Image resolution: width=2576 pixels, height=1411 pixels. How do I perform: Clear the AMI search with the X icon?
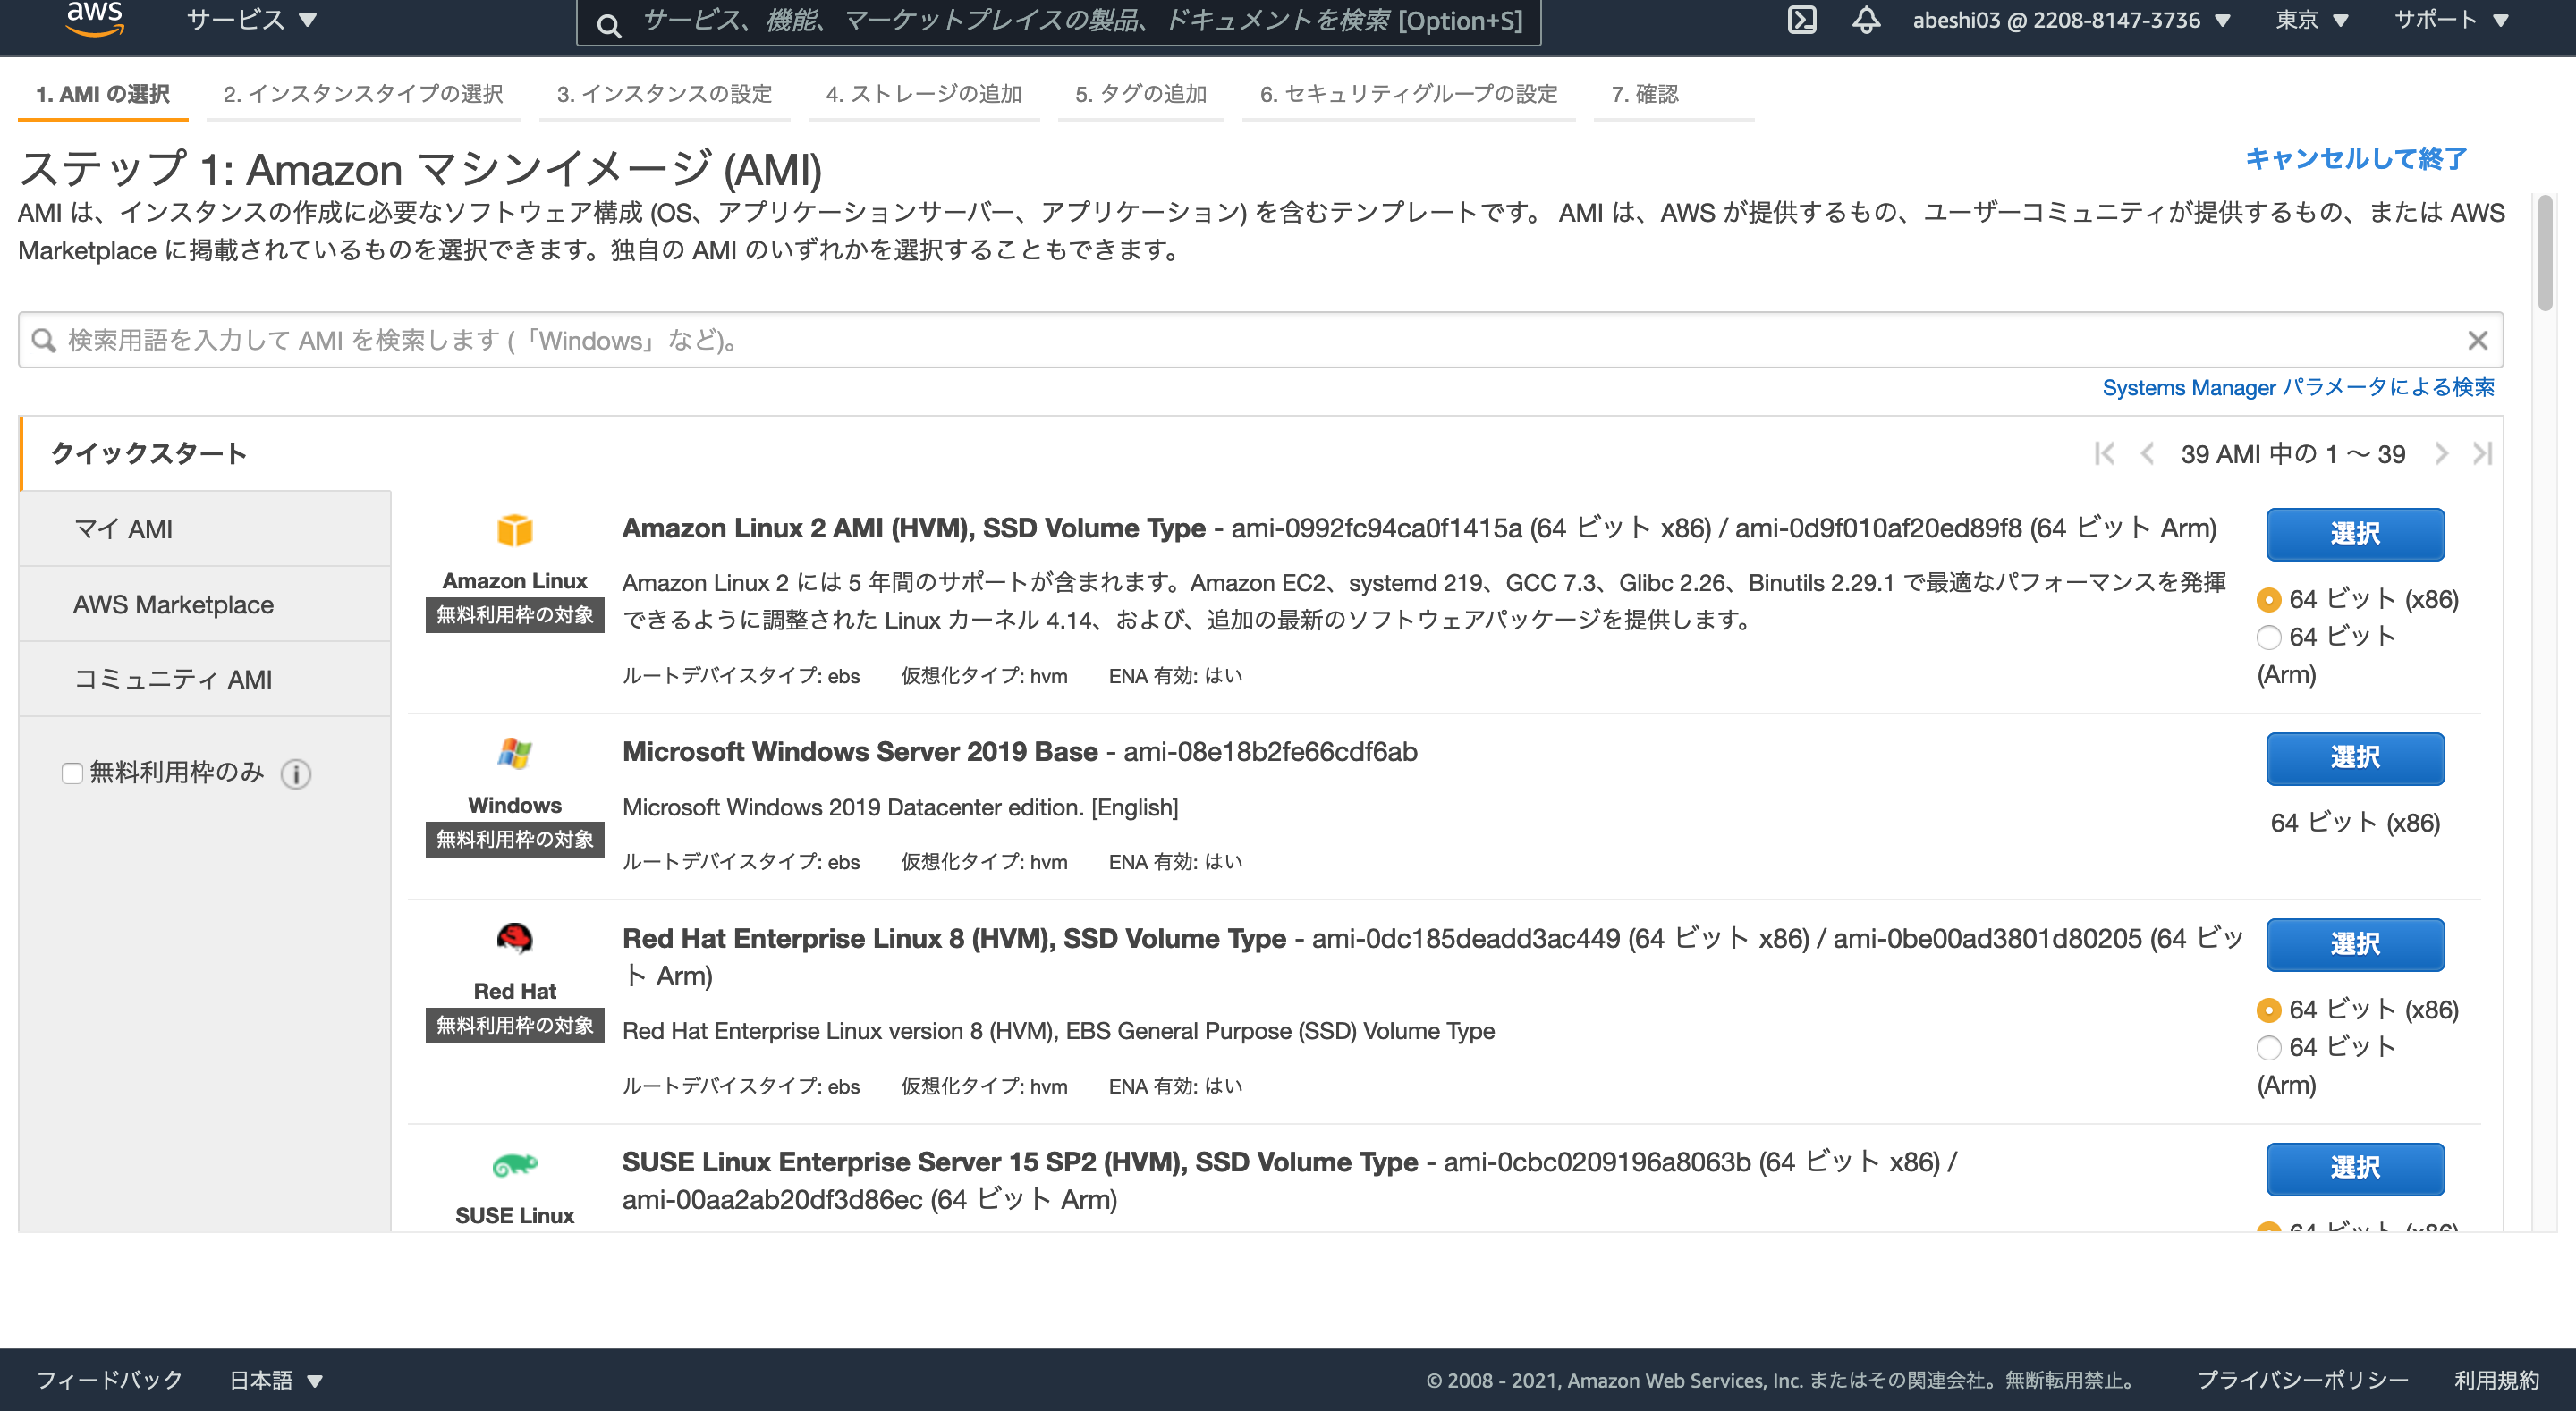(2479, 340)
